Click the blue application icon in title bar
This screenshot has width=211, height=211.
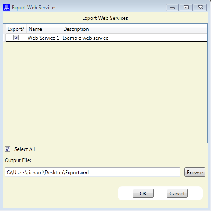coord(7,7)
